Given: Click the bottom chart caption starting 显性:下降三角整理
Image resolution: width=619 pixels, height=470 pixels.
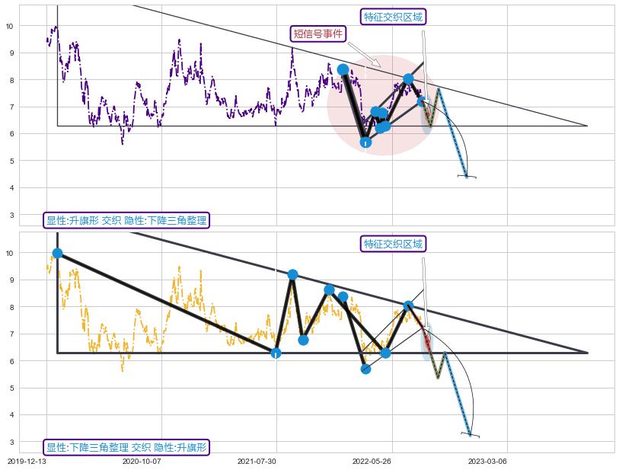Looking at the screenshot, I should point(126,447).
